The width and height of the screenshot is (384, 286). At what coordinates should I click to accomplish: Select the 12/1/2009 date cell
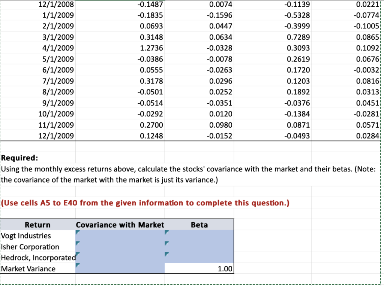coord(56,136)
